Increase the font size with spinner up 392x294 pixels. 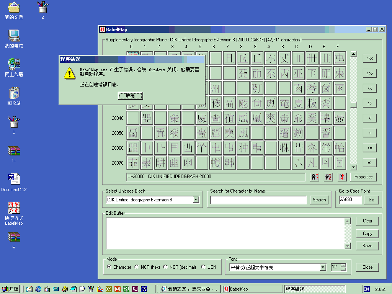[343, 266]
